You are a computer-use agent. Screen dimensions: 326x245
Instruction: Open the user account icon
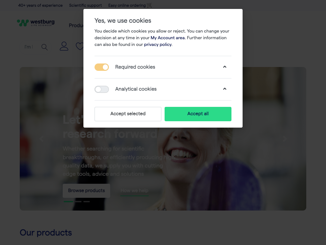coord(64,46)
